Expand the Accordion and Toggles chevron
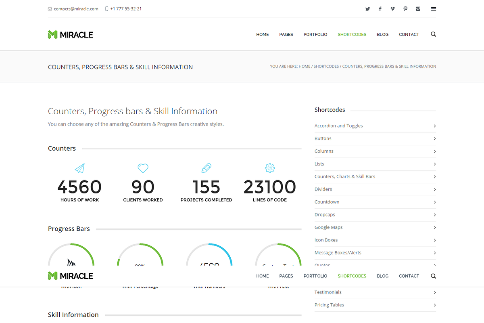This screenshot has height=323, width=484. pos(434,126)
